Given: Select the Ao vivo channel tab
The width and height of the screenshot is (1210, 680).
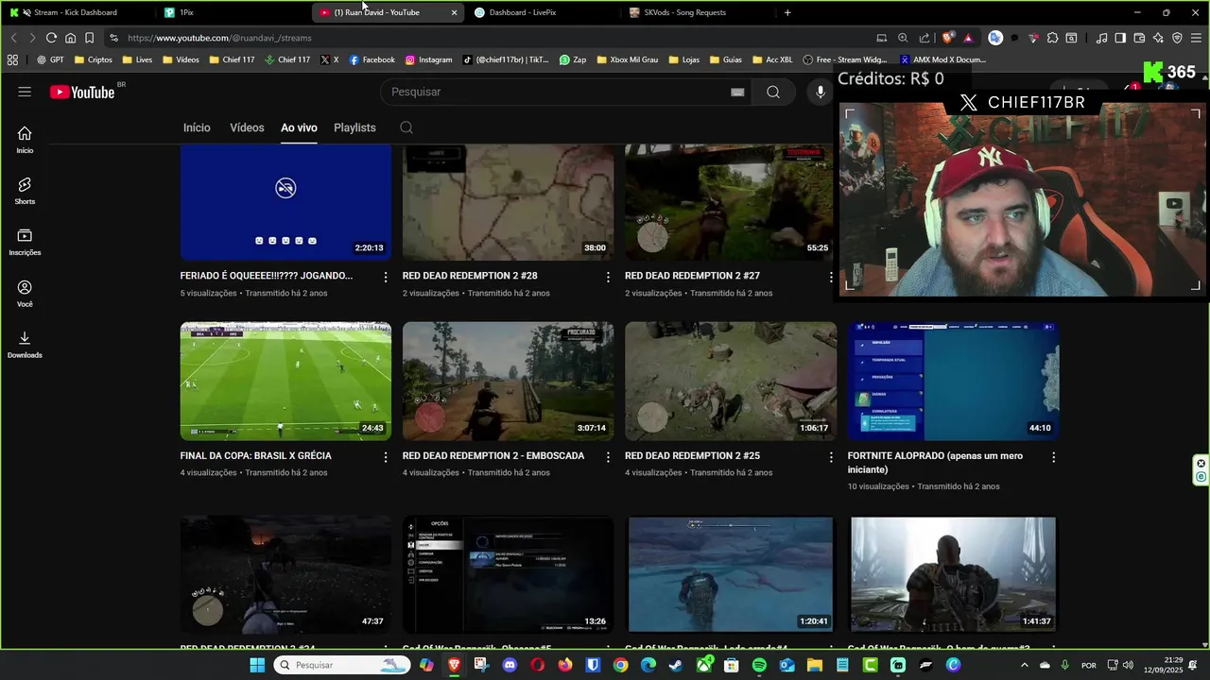Looking at the screenshot, I should pos(299,127).
